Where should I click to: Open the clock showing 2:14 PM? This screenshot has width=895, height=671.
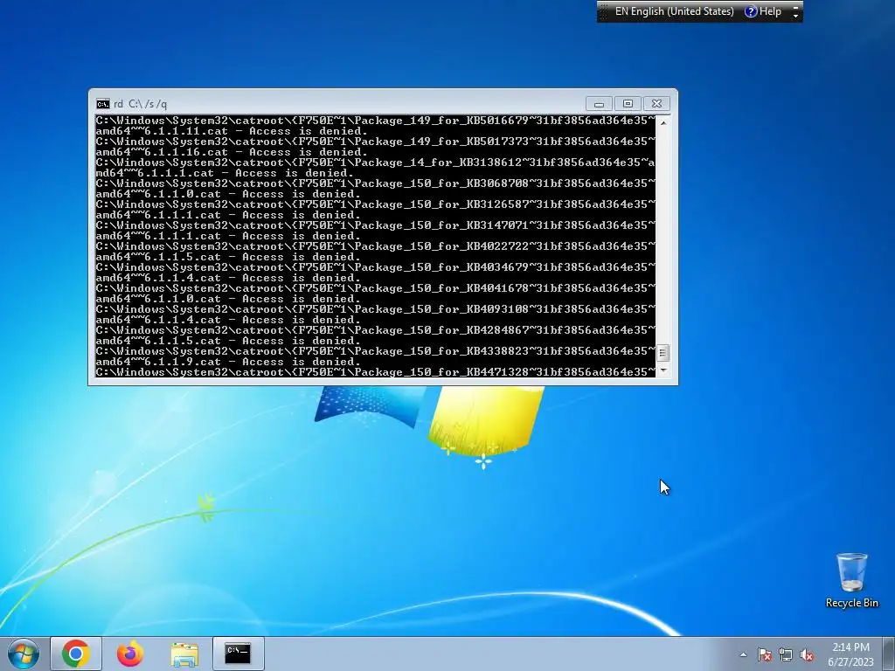pos(850,647)
